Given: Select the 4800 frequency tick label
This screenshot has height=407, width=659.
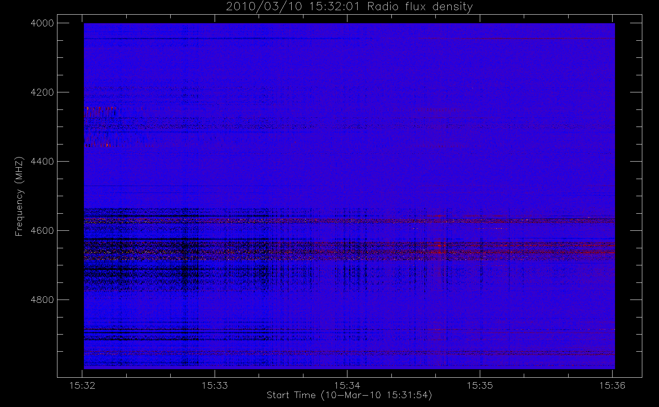Looking at the screenshot, I should click(42, 300).
